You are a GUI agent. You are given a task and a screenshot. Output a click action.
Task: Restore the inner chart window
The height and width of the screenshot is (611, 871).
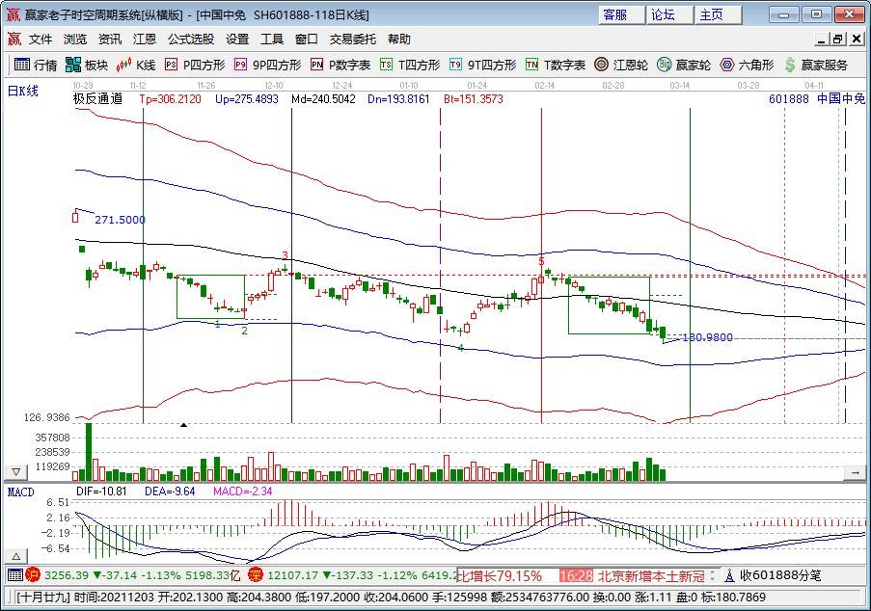837,39
